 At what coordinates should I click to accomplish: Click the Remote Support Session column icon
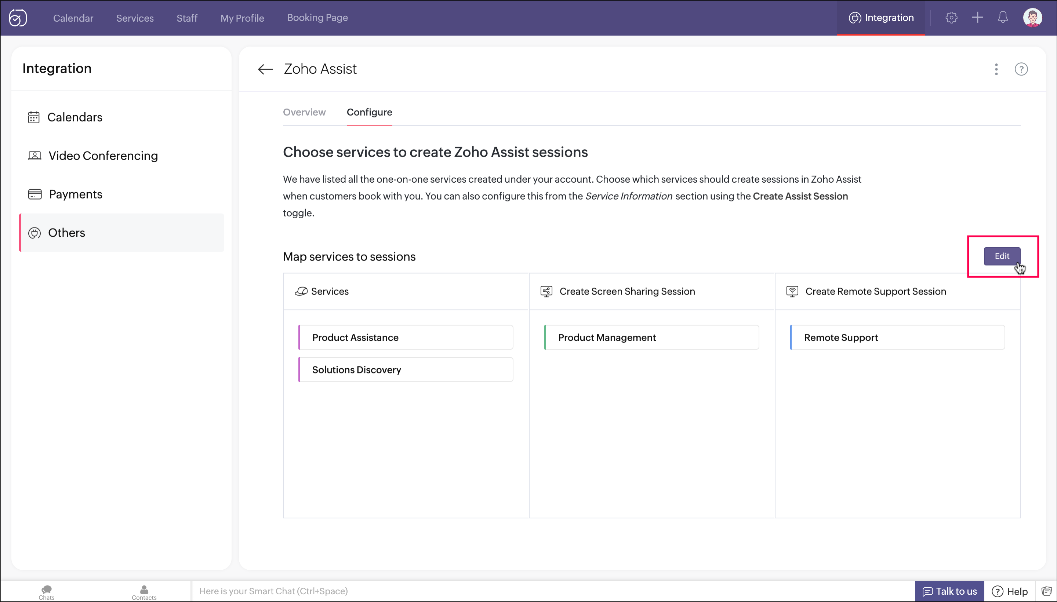(792, 292)
